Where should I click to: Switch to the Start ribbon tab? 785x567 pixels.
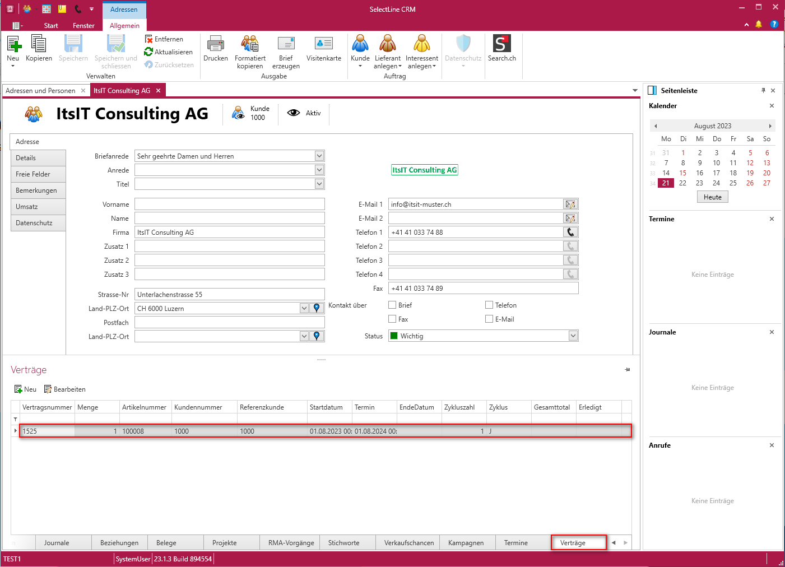tap(51, 26)
